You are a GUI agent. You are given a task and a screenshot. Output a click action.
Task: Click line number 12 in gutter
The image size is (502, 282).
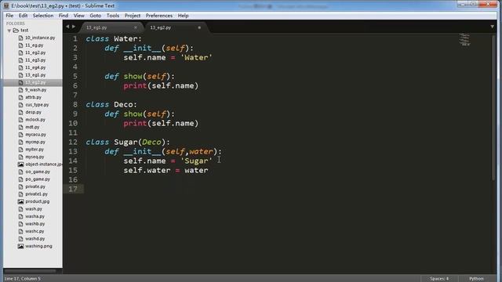coord(73,142)
